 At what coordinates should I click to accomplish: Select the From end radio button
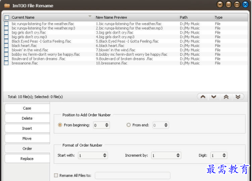pyautogui.click(x=128, y=125)
